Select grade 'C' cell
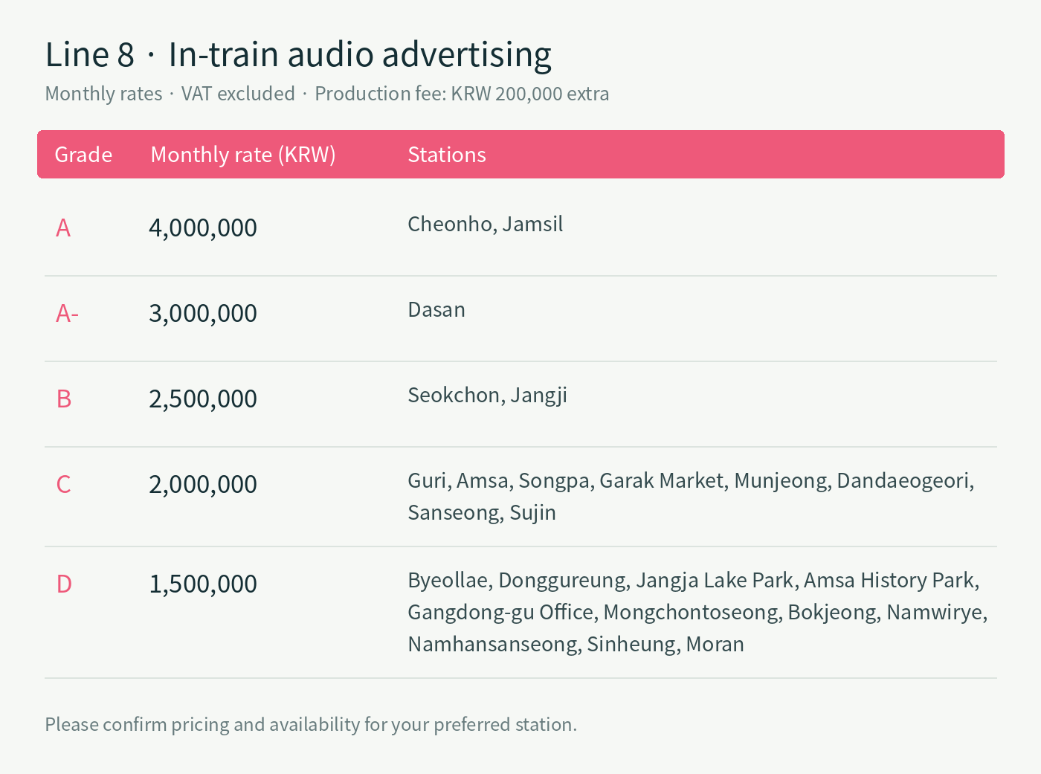Image resolution: width=1041 pixels, height=774 pixels. coord(64,484)
